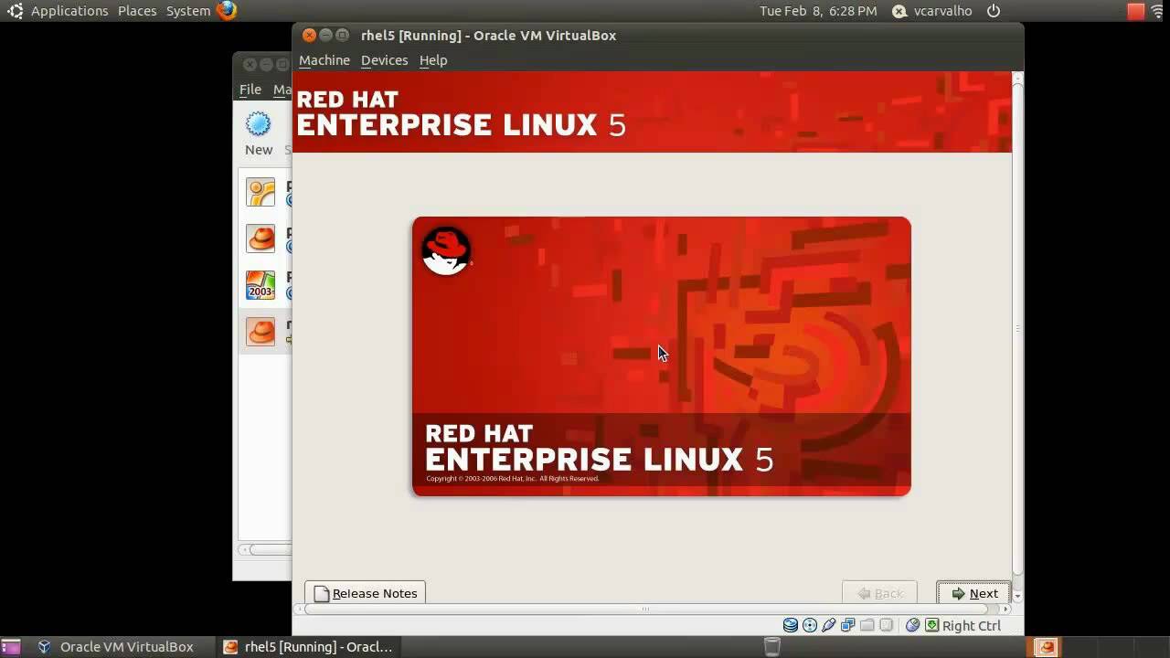
Task: Click the Next button in installer
Action: coord(973,593)
